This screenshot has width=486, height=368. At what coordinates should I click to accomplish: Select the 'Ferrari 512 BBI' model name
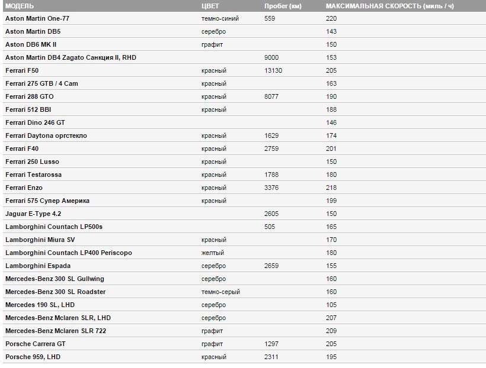[28, 109]
